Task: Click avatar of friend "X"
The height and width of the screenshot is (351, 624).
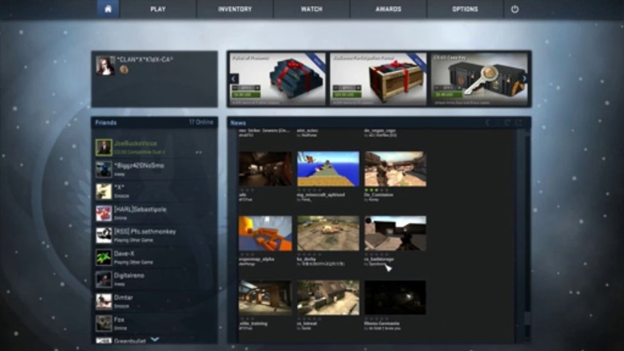Action: [103, 192]
